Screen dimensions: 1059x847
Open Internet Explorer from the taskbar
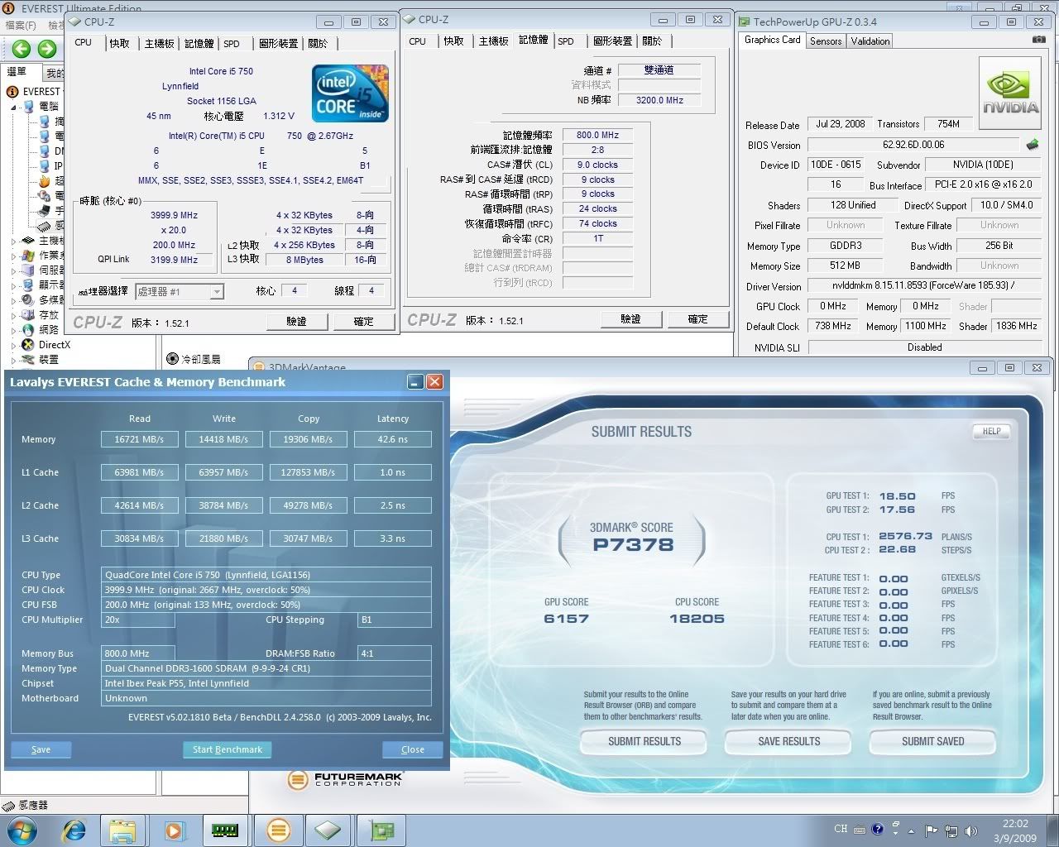coord(74,829)
